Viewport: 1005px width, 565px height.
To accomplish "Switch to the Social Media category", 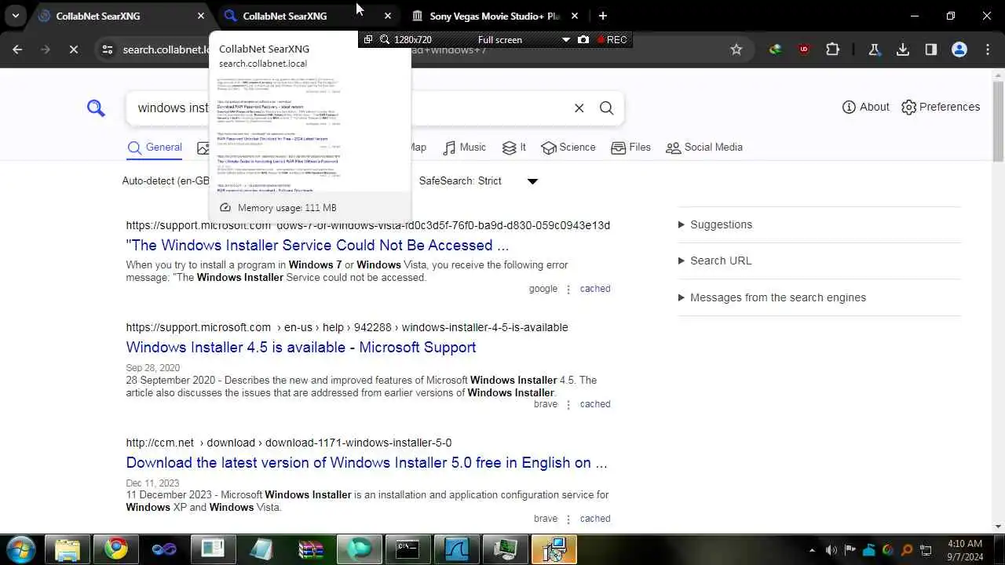I will (x=704, y=148).
